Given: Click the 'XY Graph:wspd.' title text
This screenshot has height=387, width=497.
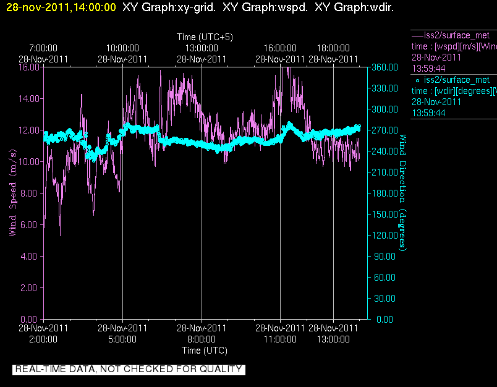Looking at the screenshot, I should click(x=265, y=7).
